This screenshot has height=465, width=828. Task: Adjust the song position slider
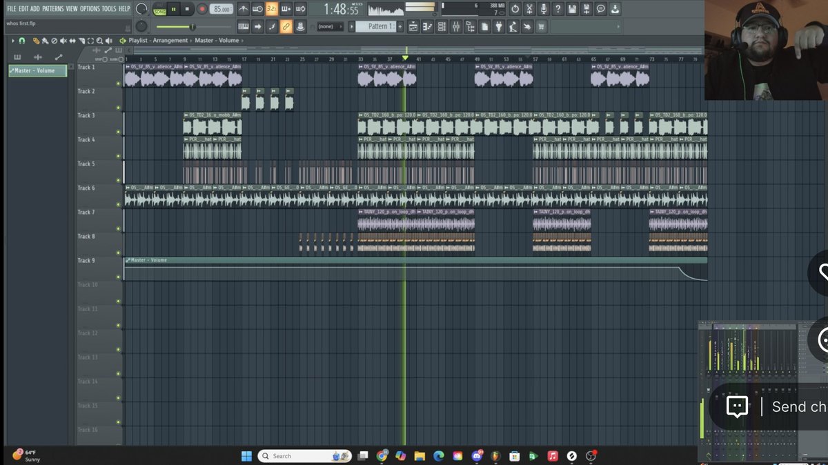(195, 27)
